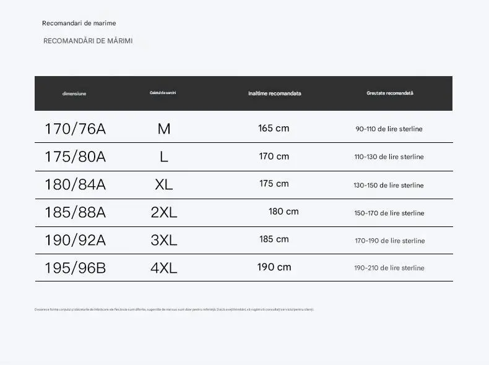Viewport: 489px width, 365px height.
Task: Click the 2XL size label
Action: click(164, 212)
